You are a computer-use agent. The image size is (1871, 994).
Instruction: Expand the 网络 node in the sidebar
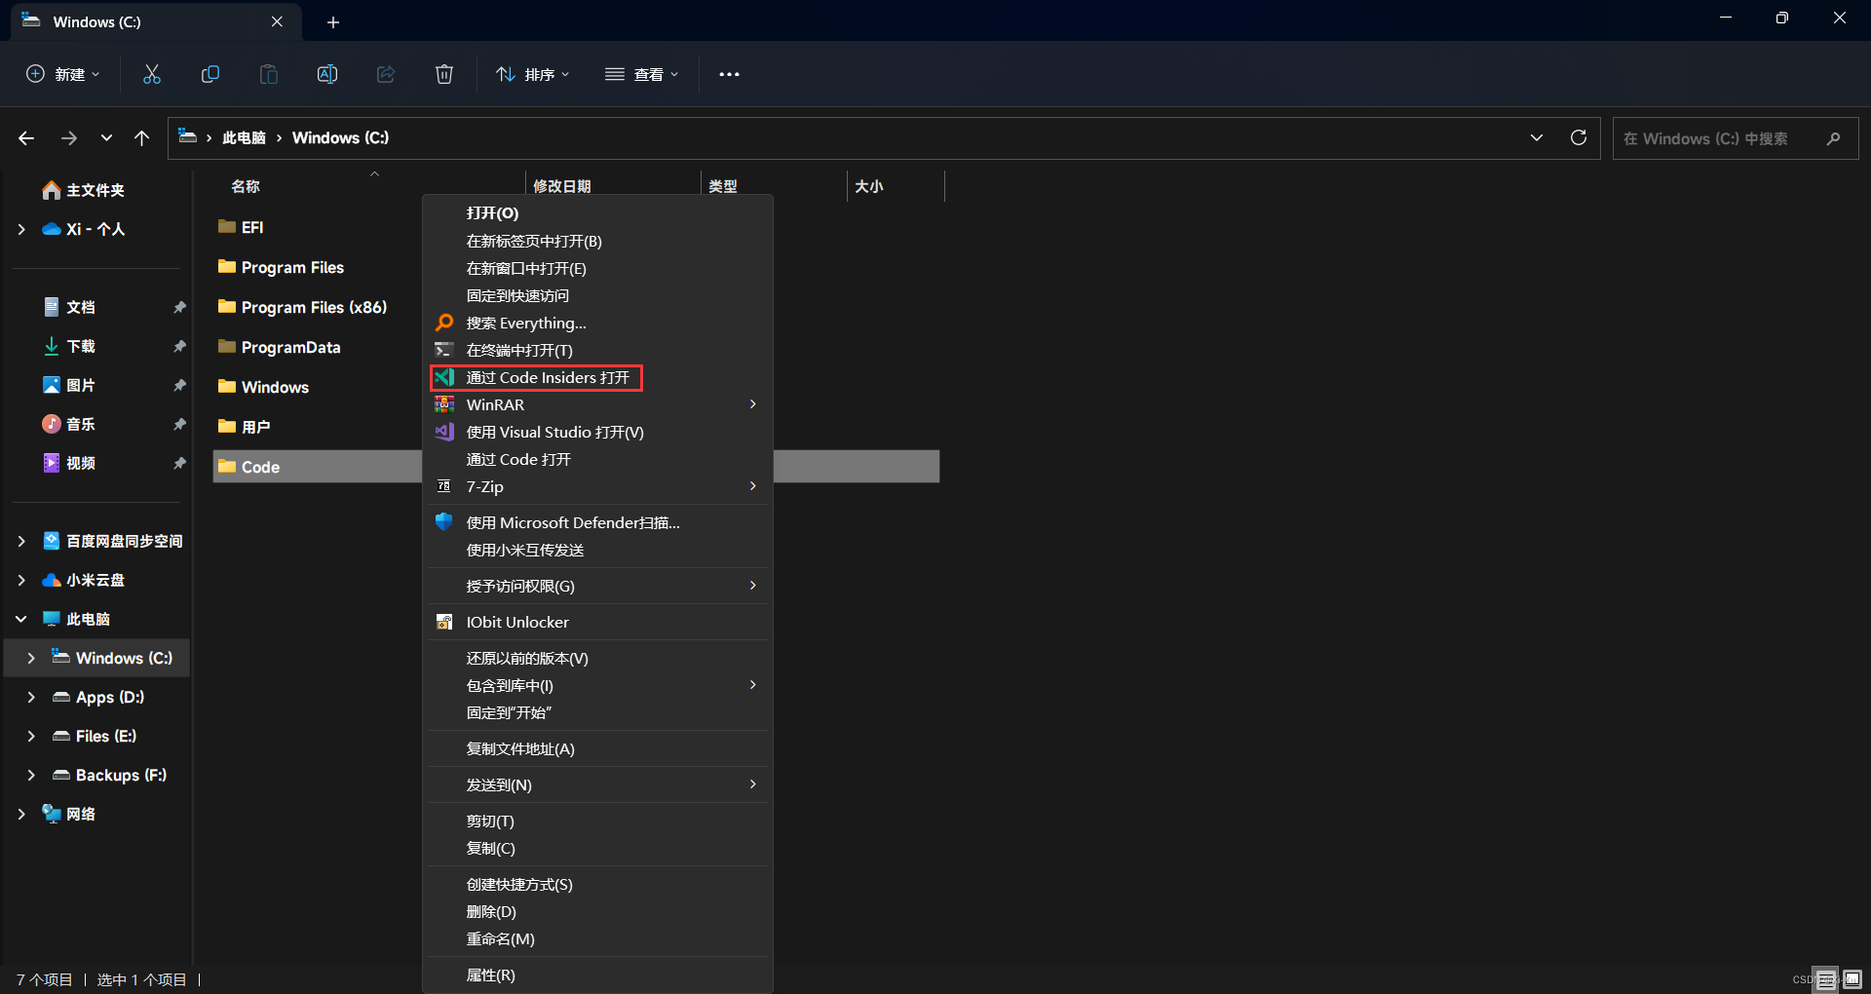(x=22, y=814)
